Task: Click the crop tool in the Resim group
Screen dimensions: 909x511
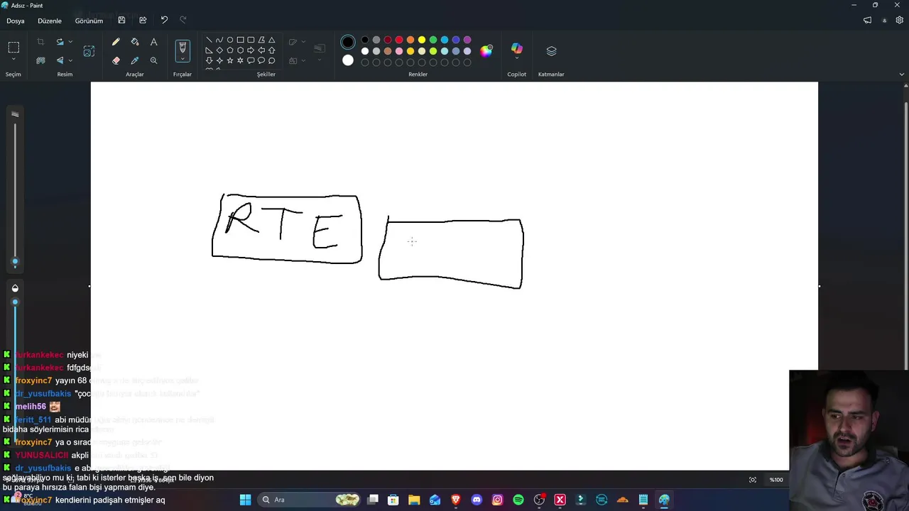Action: pyautogui.click(x=40, y=42)
